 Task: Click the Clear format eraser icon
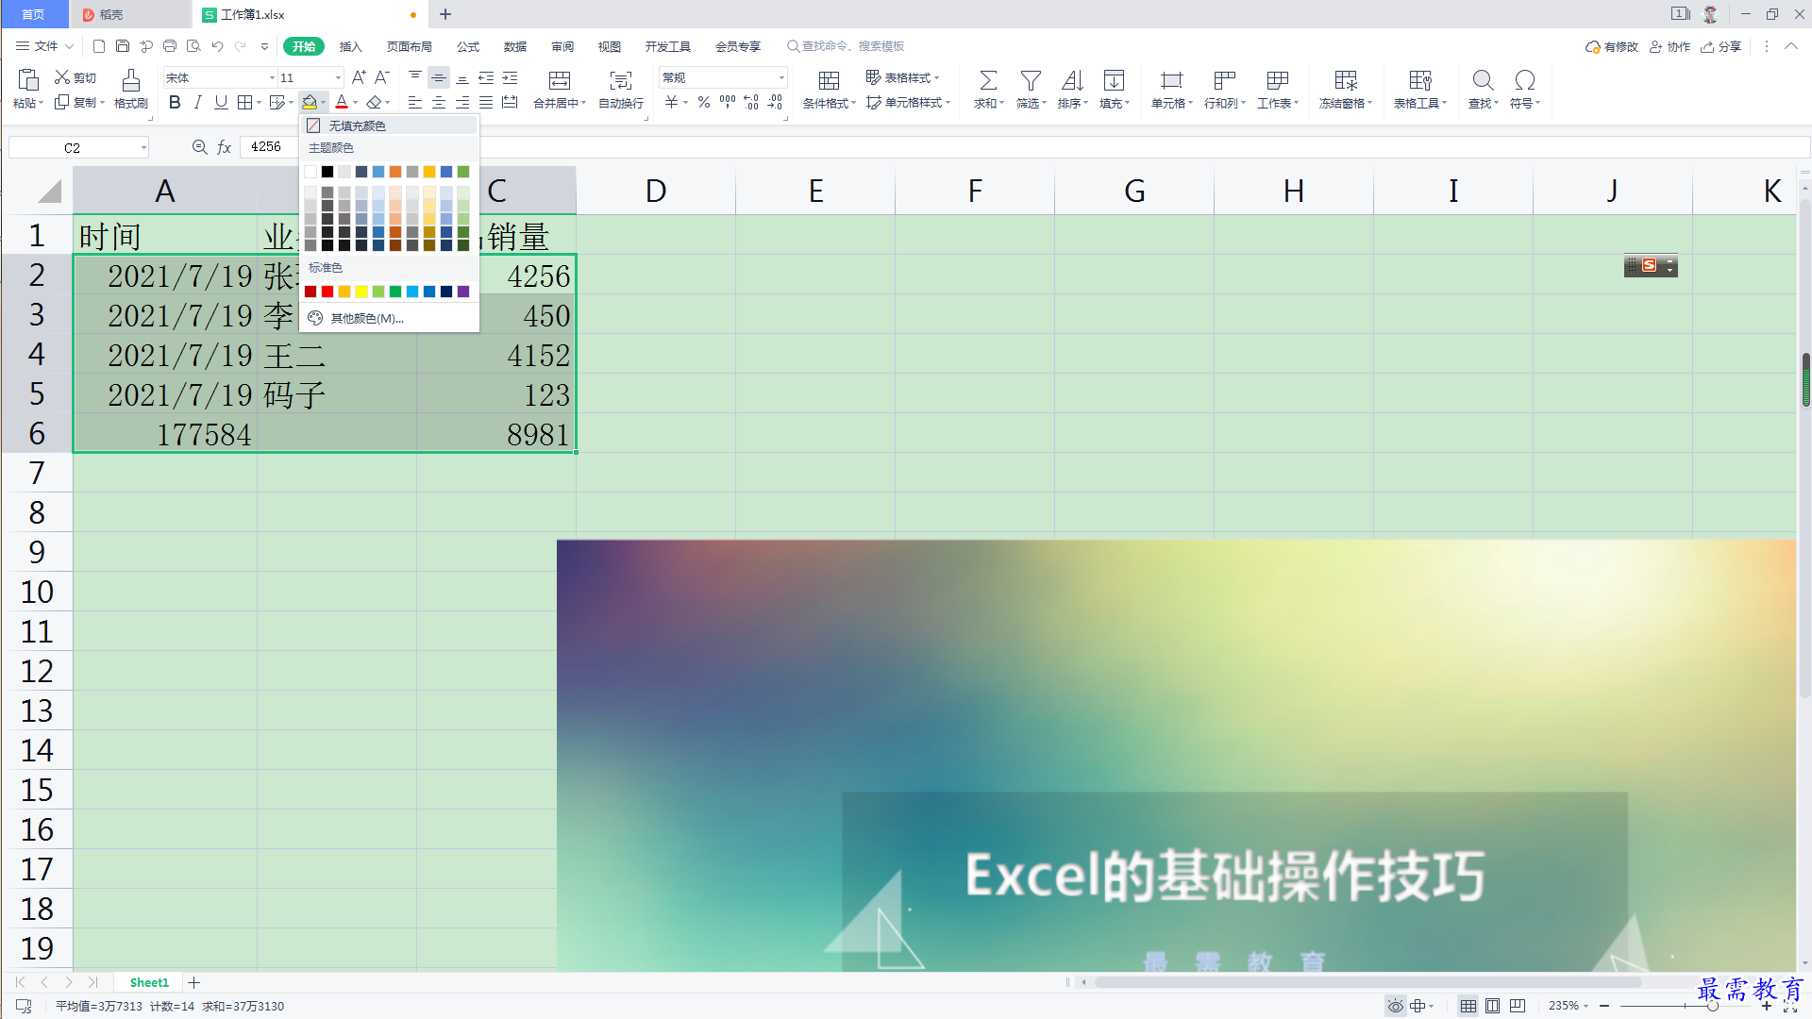click(x=375, y=102)
